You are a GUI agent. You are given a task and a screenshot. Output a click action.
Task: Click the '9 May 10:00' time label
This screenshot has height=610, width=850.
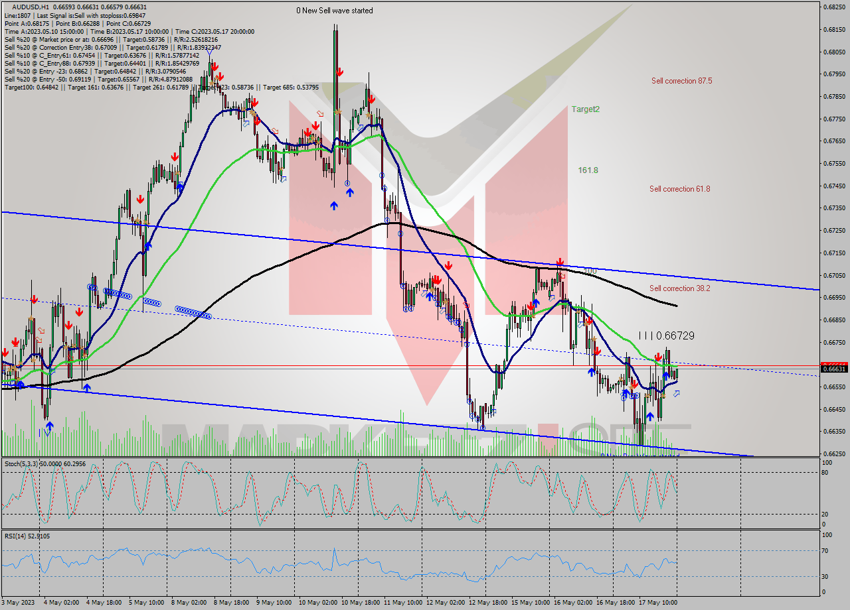(x=274, y=603)
